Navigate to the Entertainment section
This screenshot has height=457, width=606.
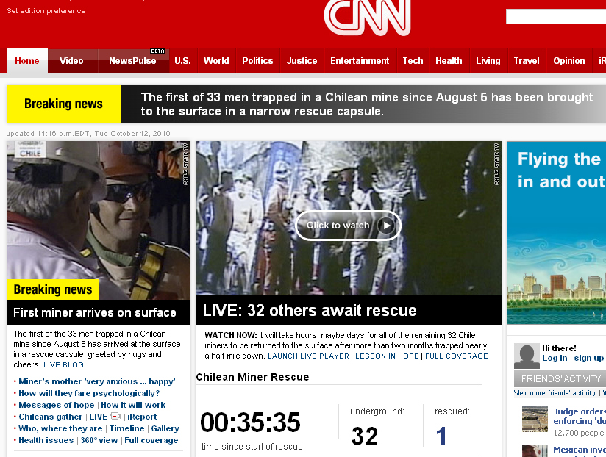tap(360, 60)
